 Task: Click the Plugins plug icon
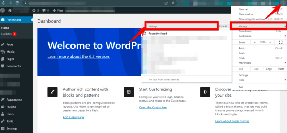[3, 107]
